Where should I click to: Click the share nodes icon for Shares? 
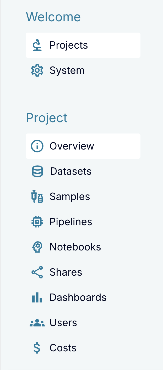pyautogui.click(x=37, y=272)
